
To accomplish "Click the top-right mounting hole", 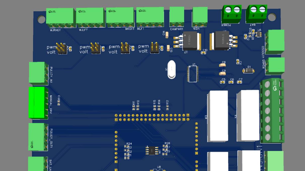I will tap(272, 17).
